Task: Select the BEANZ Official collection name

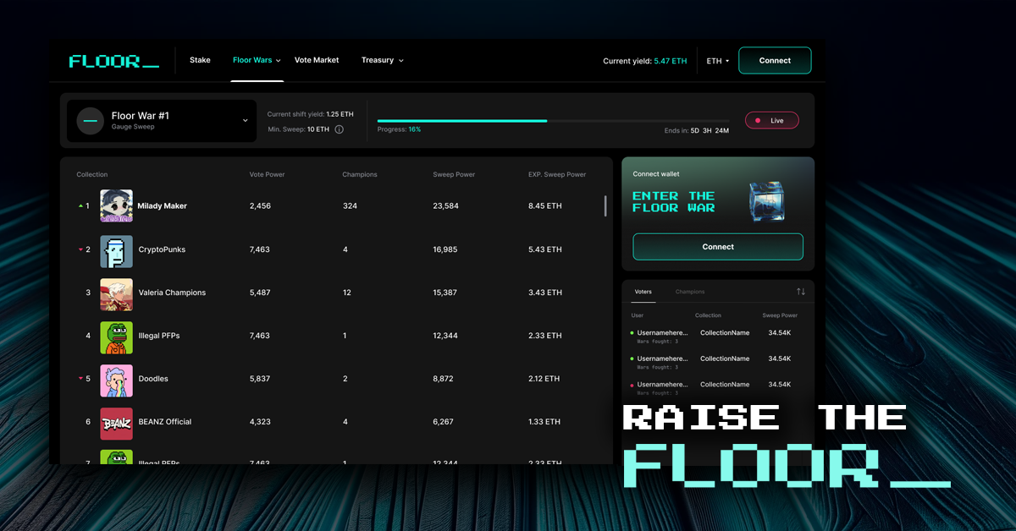Action: pos(165,422)
